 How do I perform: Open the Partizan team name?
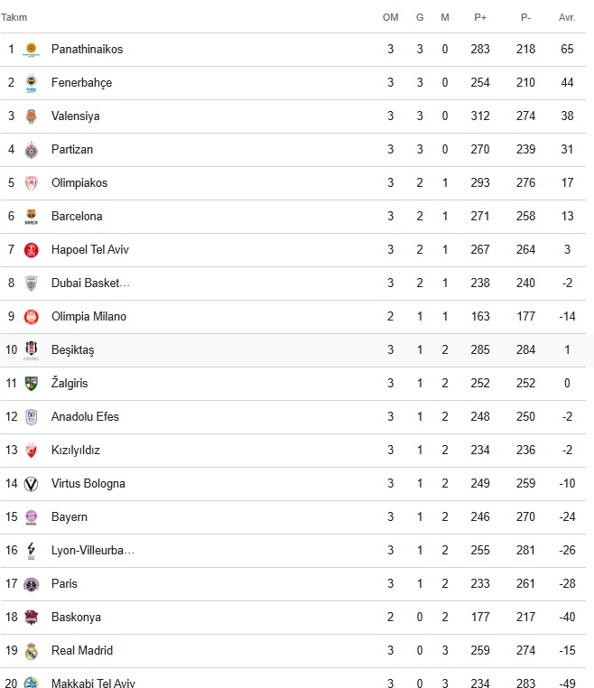click(x=72, y=149)
